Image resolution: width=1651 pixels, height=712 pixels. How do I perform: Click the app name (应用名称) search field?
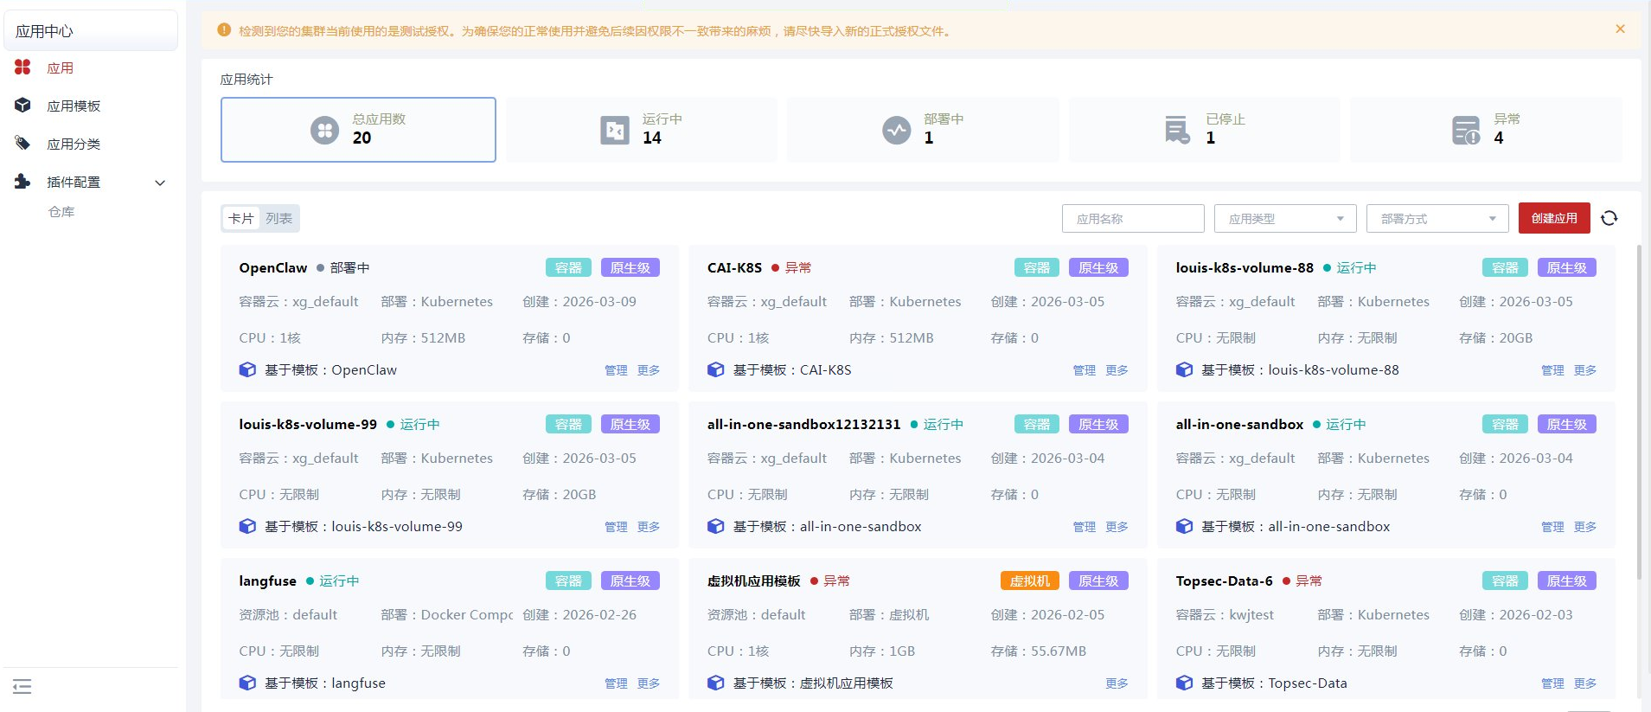point(1133,219)
